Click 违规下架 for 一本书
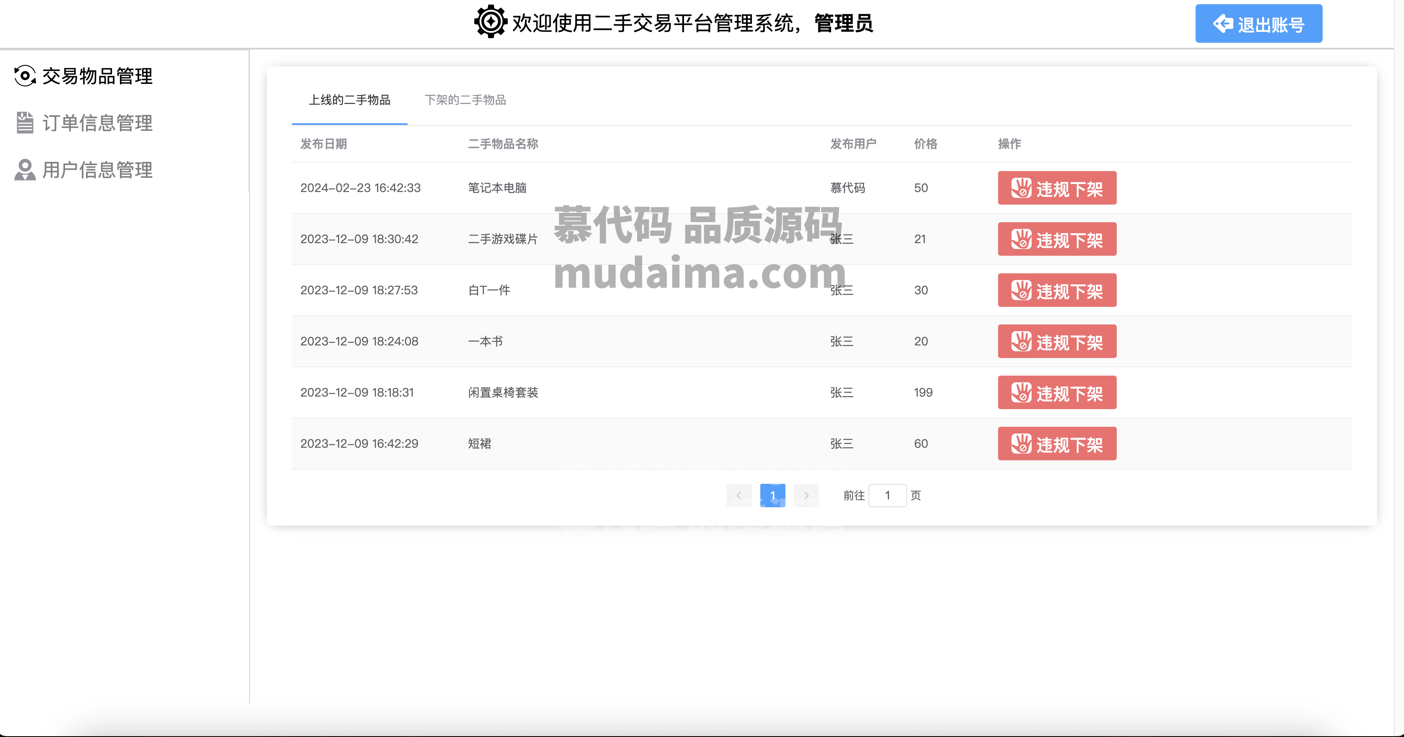Screen dimensions: 1404x737 point(1057,342)
